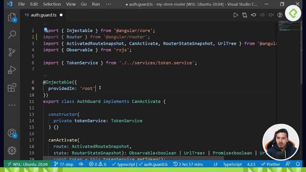The width and height of the screenshot is (306, 172).
Task: Open the Manage settings gear
Action: coord(12,150)
